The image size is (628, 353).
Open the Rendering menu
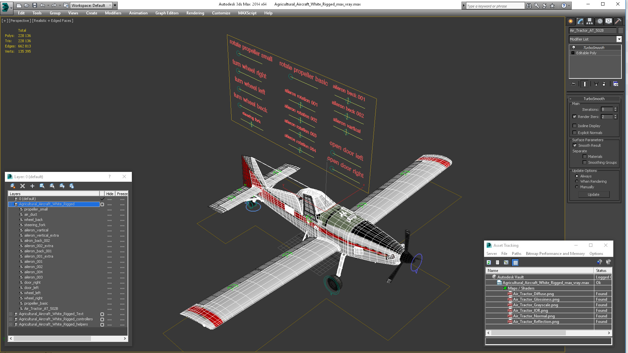pos(195,13)
